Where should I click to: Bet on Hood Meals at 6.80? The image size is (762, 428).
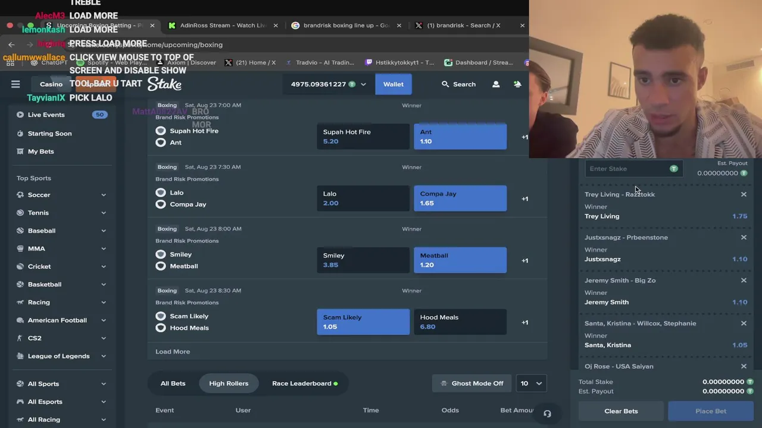(x=460, y=322)
